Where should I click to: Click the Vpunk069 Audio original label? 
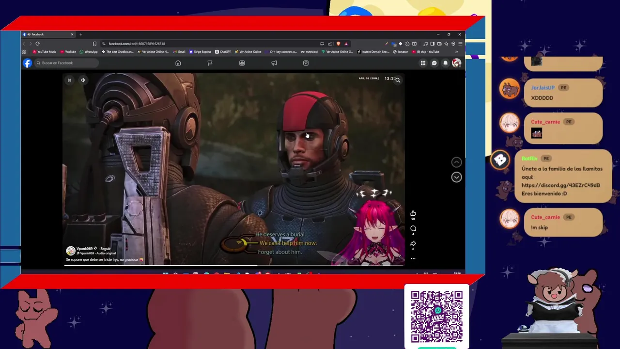click(x=96, y=254)
